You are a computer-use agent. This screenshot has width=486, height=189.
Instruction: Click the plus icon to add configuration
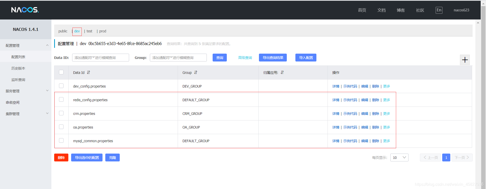coord(465,60)
